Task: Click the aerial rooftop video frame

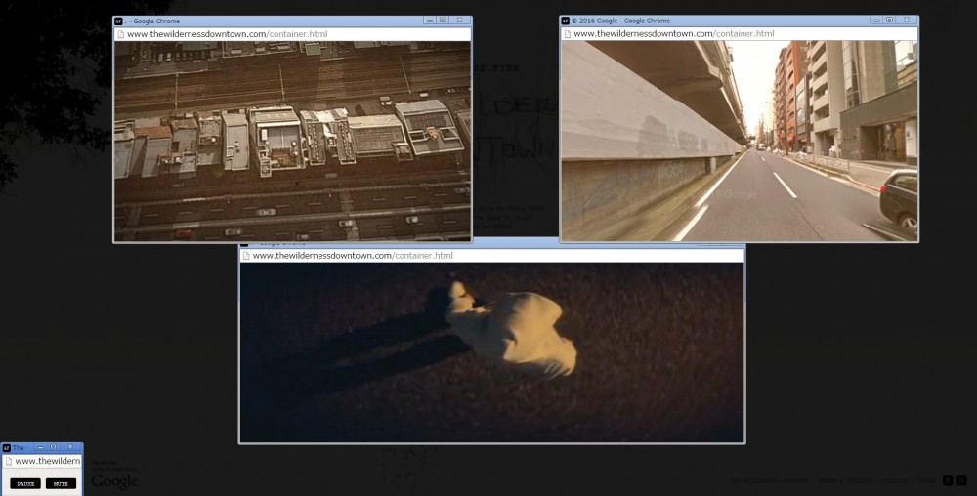Action: [x=292, y=142]
